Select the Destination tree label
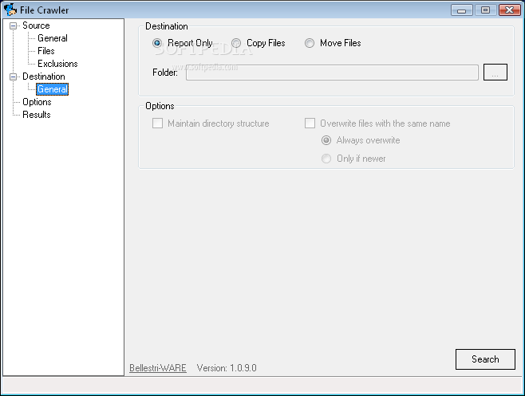The height and width of the screenshot is (396, 525). point(44,76)
